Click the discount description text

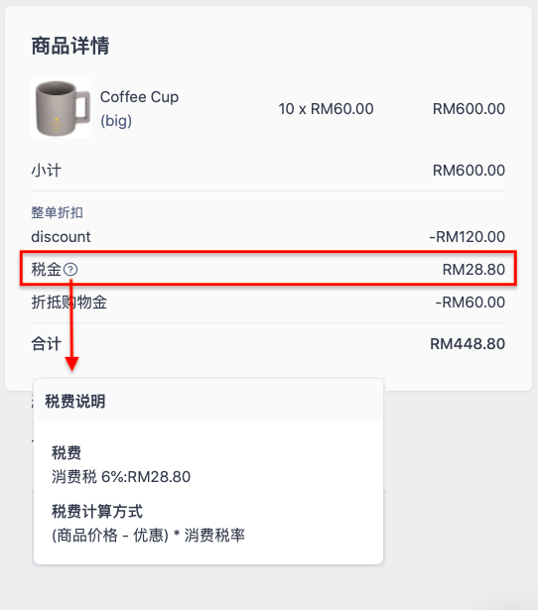tap(61, 236)
